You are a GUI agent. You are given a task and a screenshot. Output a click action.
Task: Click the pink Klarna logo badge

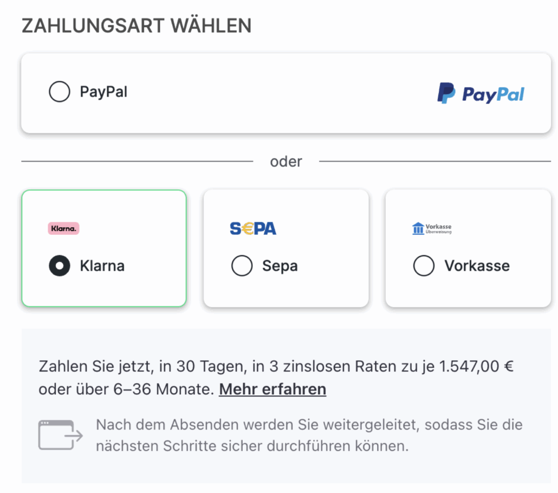(63, 228)
